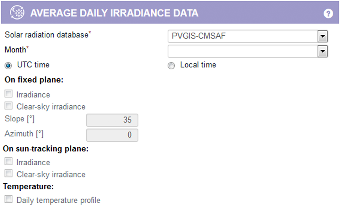Click the Average Daily Irradiance Data header title

tap(114, 13)
